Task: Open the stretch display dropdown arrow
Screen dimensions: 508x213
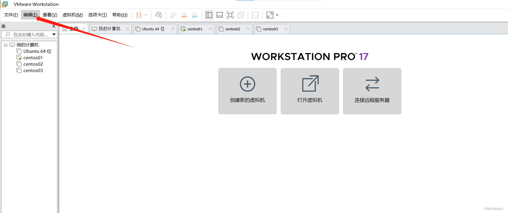Action: coord(277,15)
